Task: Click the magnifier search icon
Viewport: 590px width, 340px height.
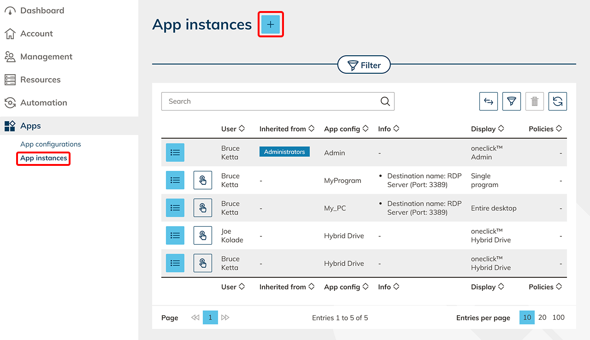Action: [385, 101]
